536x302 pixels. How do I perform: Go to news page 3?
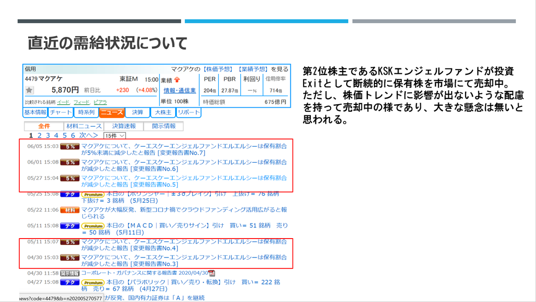tap(48, 135)
